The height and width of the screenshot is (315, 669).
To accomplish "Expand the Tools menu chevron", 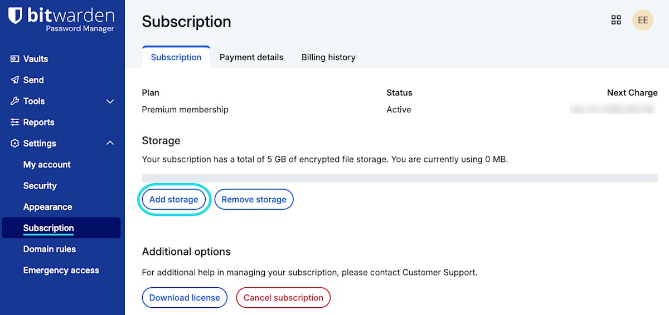I will [110, 101].
